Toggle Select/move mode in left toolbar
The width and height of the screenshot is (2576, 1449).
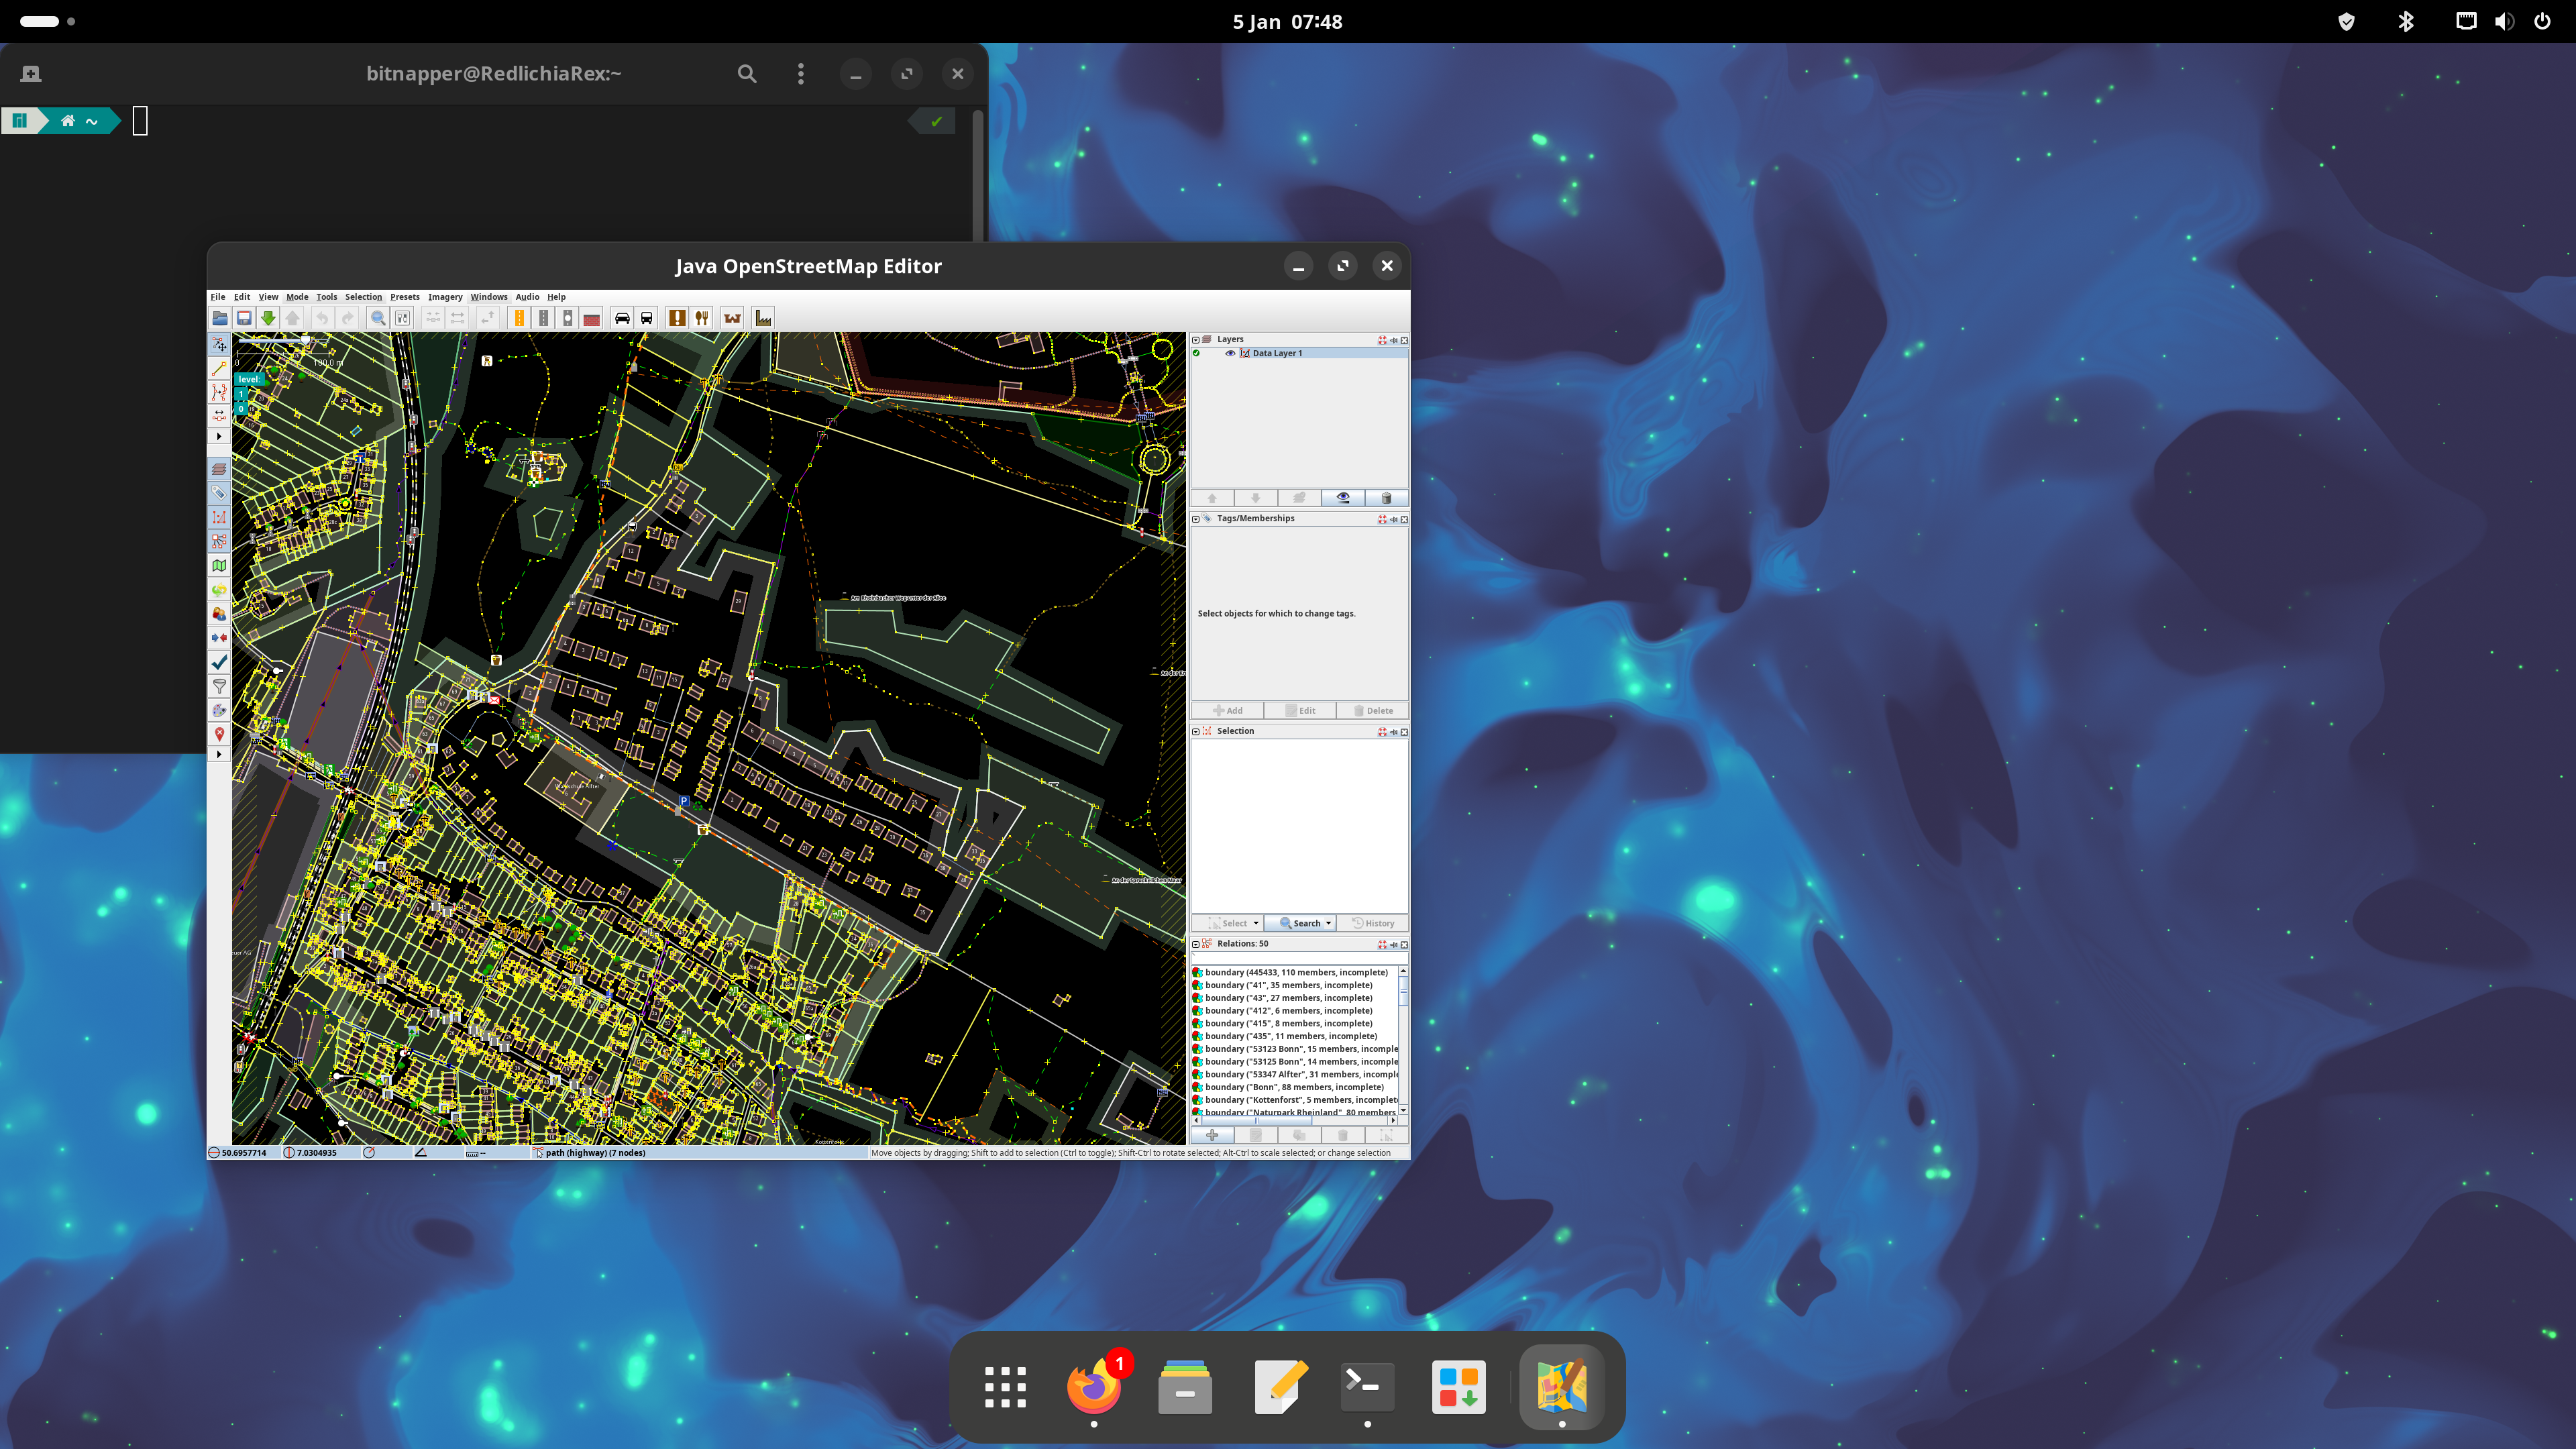pos(219,344)
